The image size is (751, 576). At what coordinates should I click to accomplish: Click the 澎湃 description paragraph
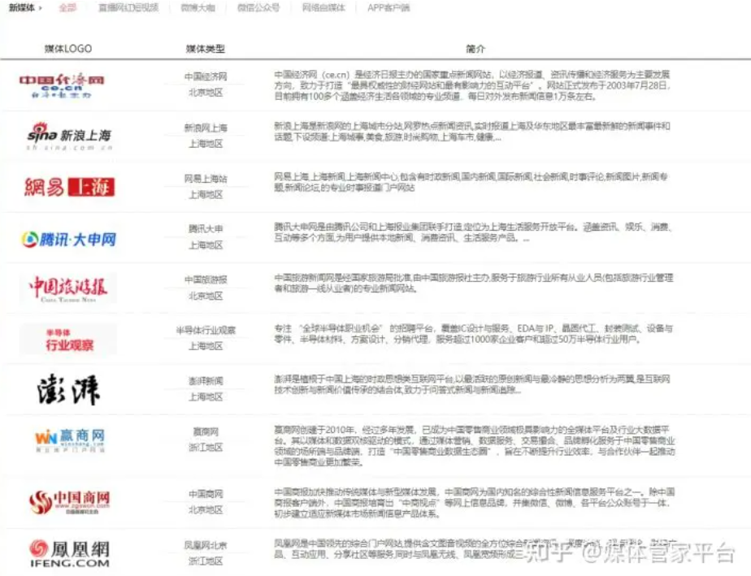click(x=472, y=384)
